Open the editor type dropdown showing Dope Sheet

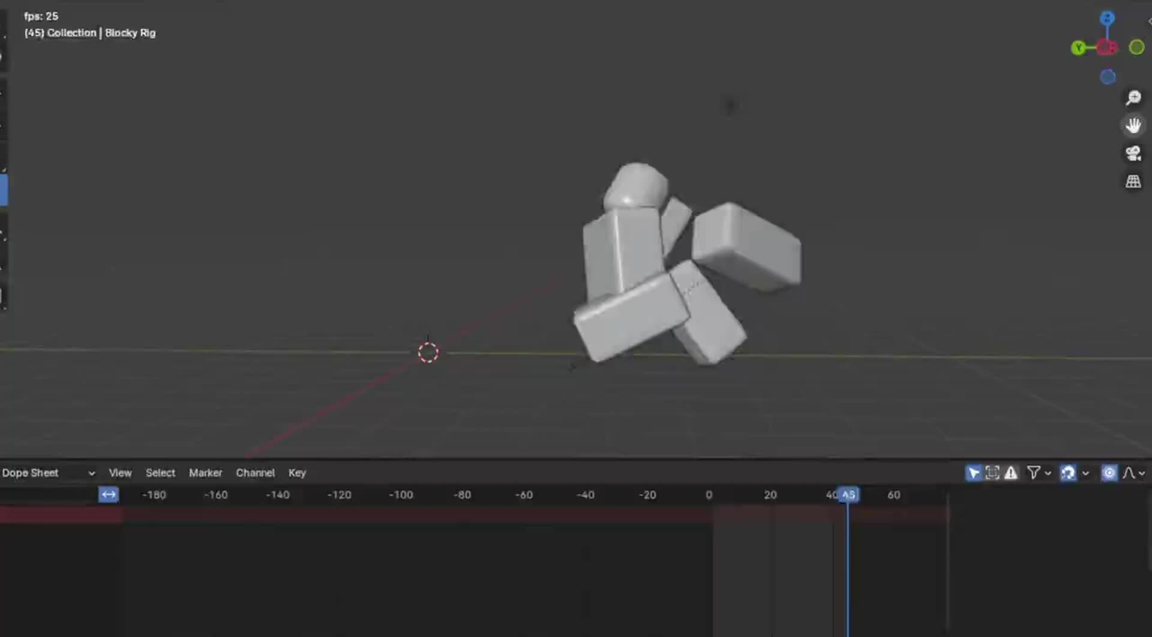[48, 473]
